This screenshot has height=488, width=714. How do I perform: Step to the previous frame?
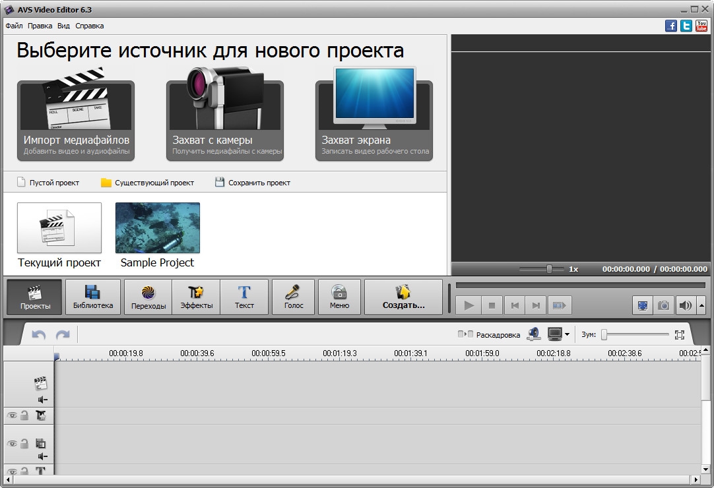coord(515,305)
